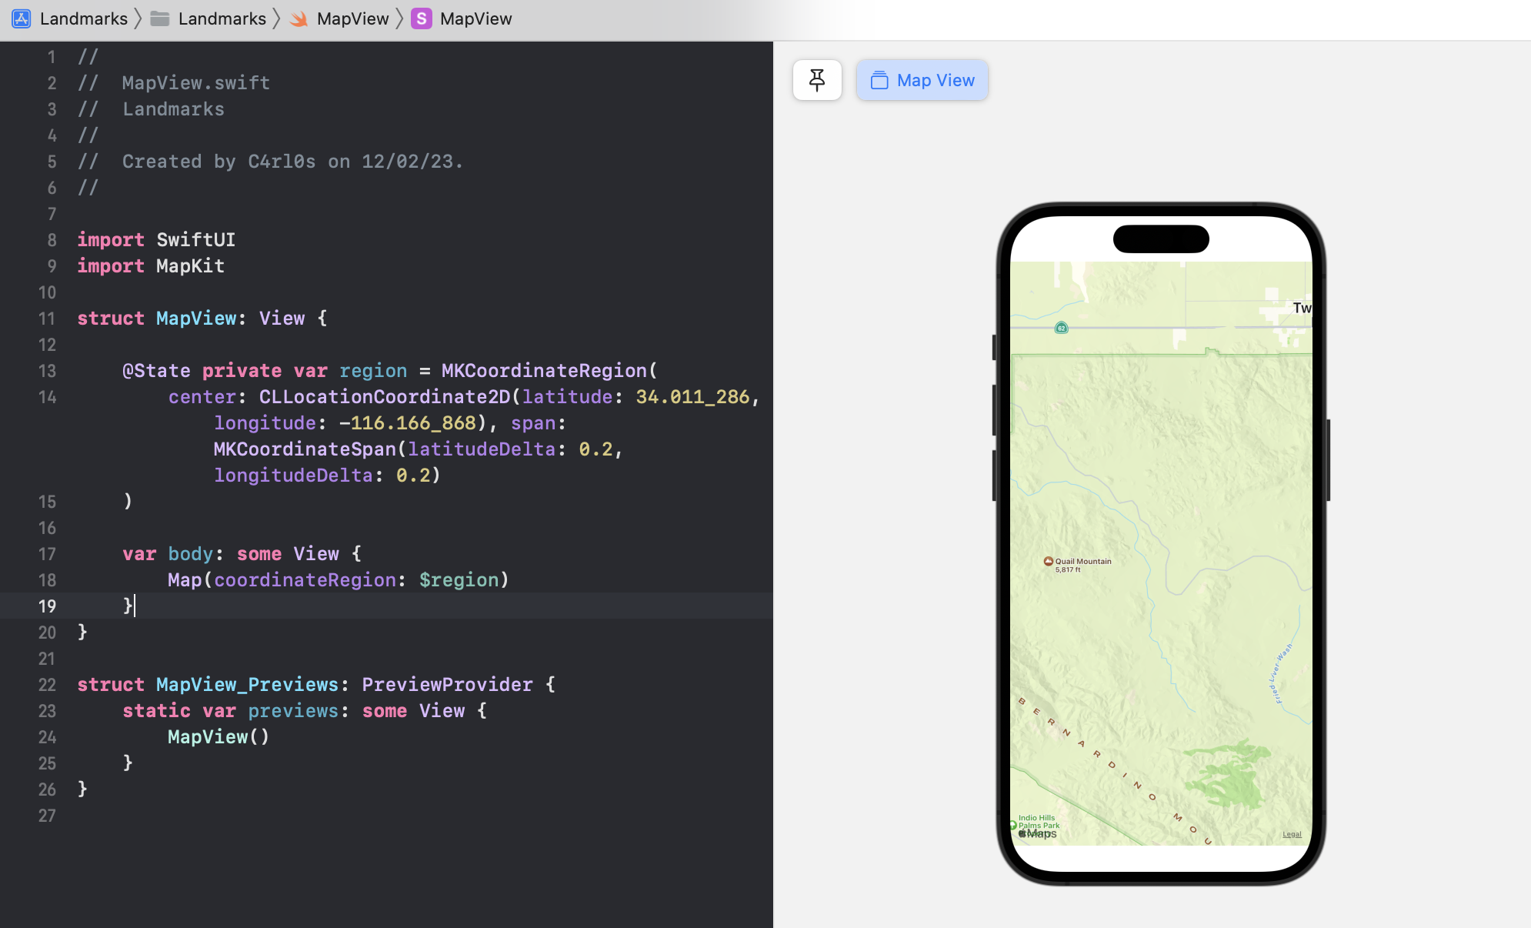Screen dimensions: 1531x928
Task: Expand chevron before the MapView struct breadcrumb
Action: (400, 18)
